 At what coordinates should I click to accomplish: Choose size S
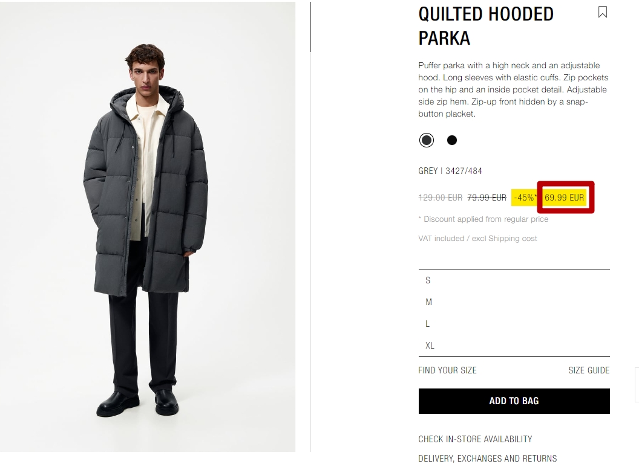[514, 280]
